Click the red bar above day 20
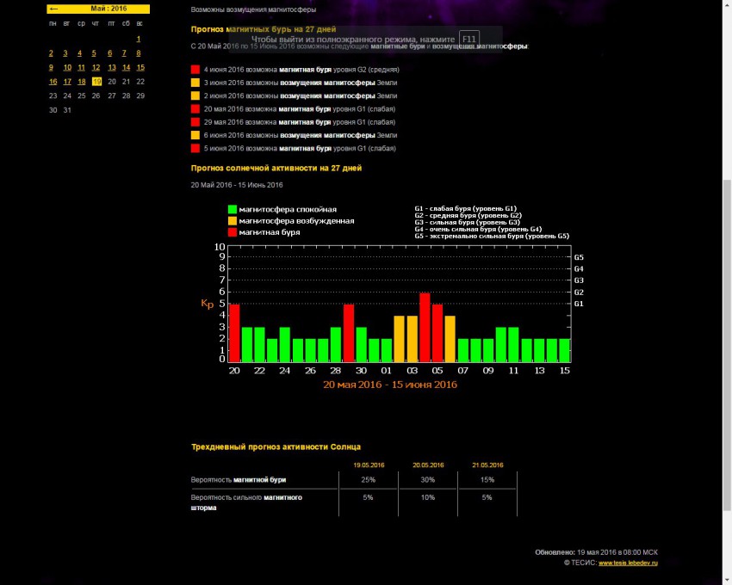Screen dimensions: 732x585 coord(234,332)
